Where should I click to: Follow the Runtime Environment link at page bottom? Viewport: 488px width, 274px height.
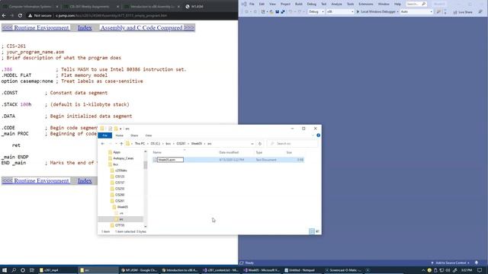[x=41, y=180]
